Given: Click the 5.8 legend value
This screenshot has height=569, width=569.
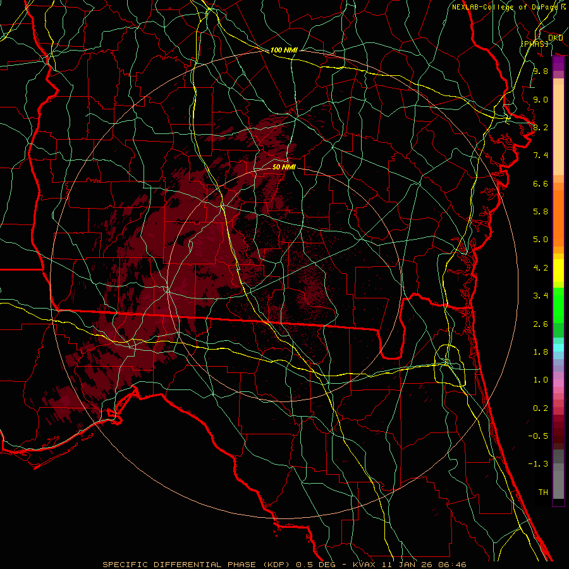Looking at the screenshot, I should pyautogui.click(x=541, y=212).
